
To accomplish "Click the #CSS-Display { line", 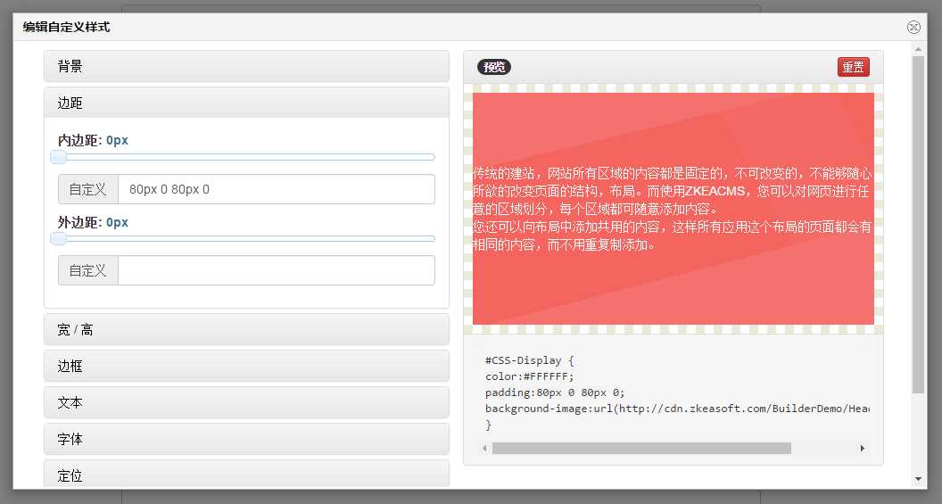I will [529, 360].
